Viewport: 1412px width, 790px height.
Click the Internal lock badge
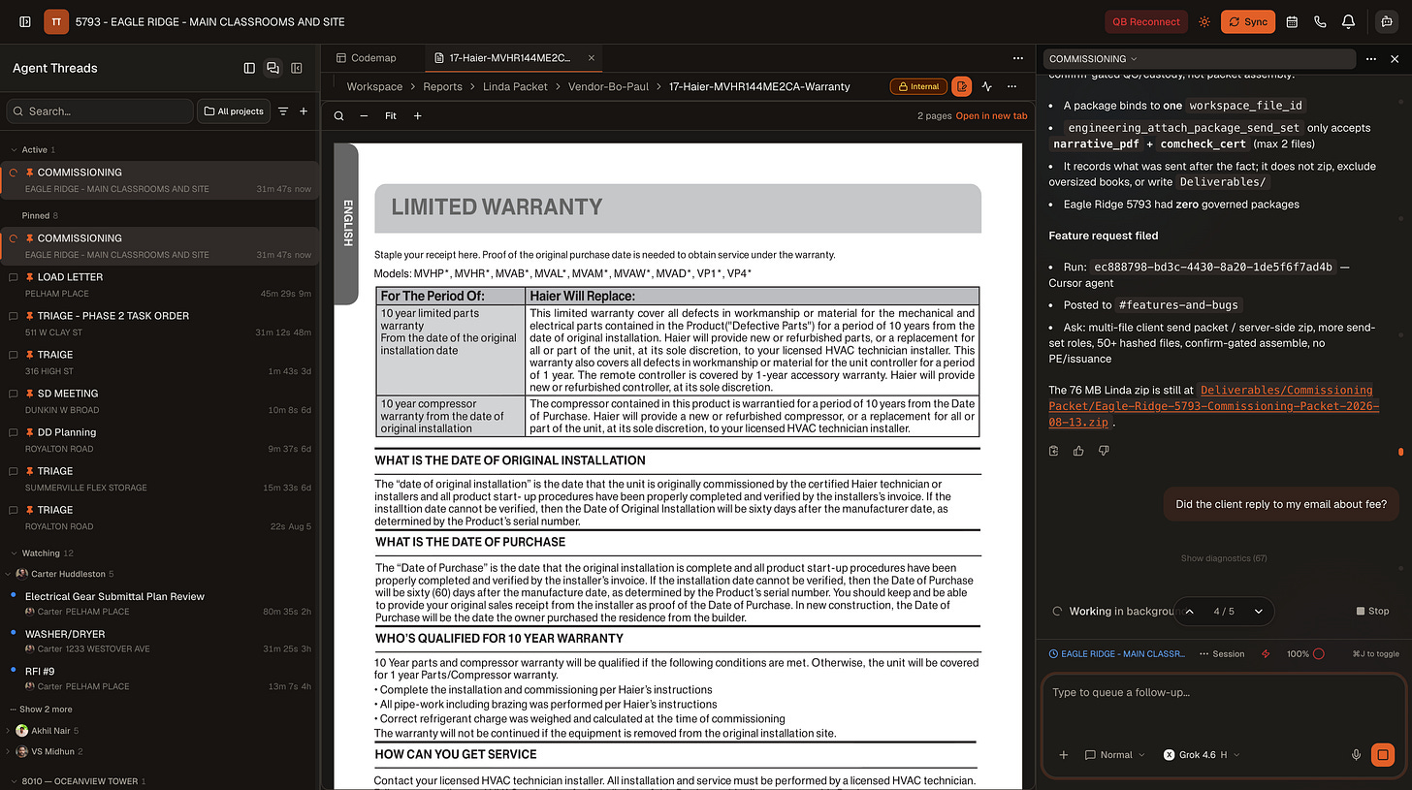917,86
